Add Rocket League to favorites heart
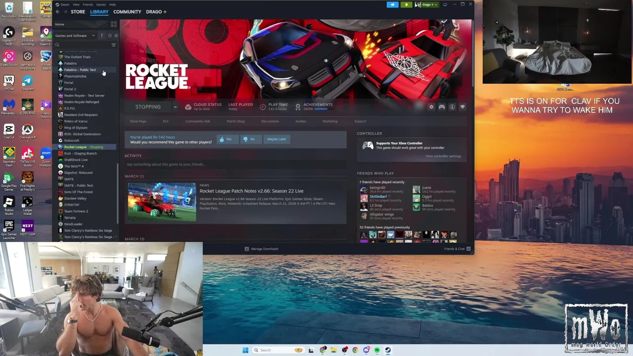 (x=462, y=107)
